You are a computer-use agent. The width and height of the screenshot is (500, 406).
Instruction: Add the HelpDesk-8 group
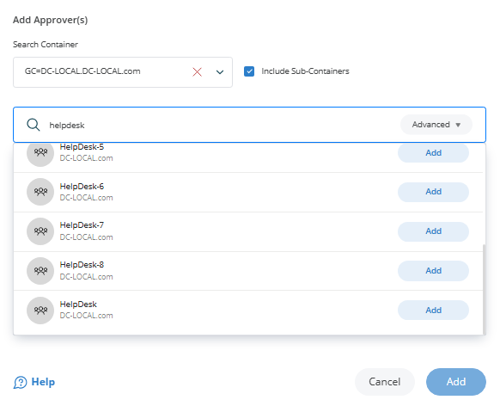coord(433,271)
